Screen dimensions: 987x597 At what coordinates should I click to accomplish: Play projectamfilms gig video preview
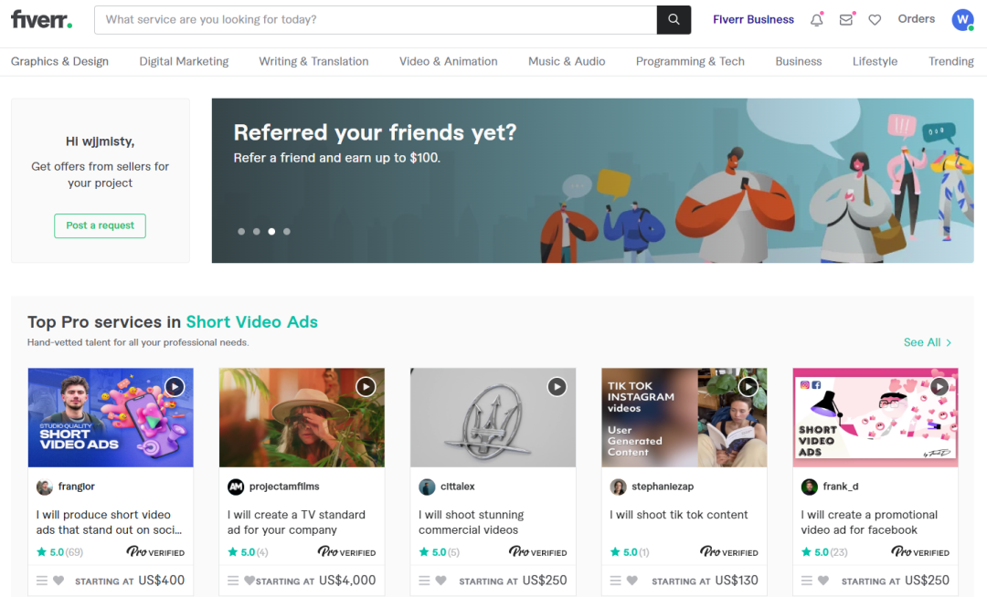[366, 386]
